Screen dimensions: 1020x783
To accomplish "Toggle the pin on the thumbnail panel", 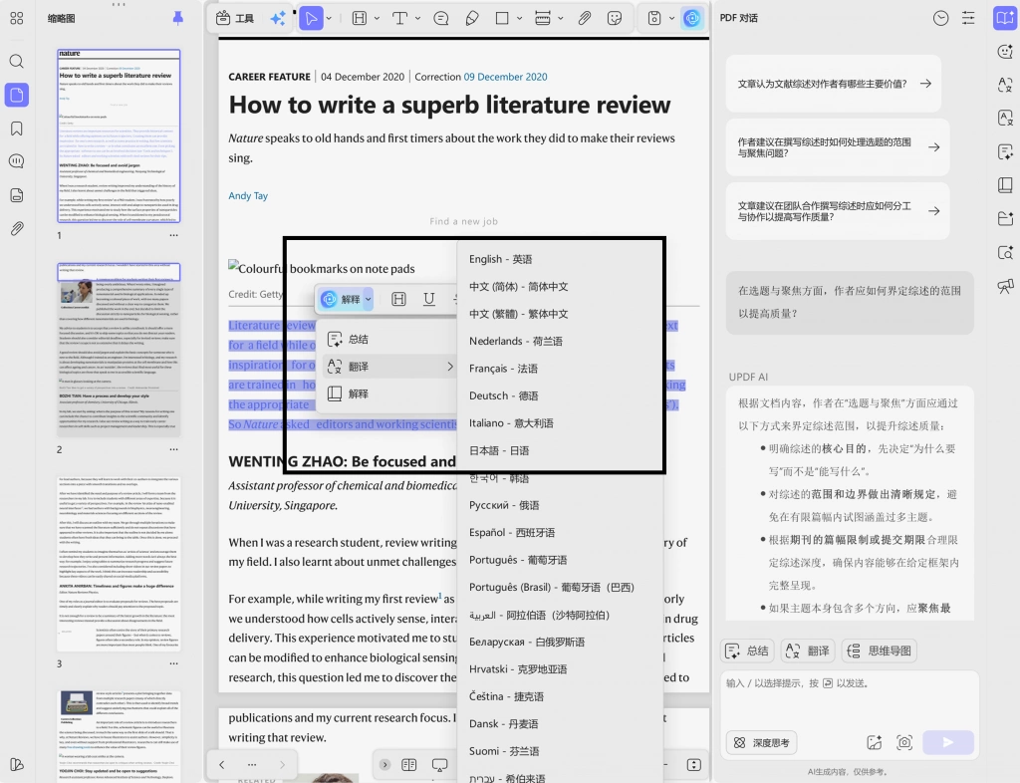I will pos(177,18).
